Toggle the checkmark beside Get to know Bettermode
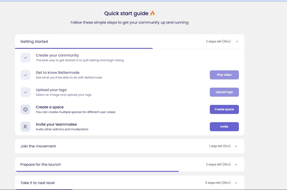The height and width of the screenshot is (190, 287). point(25,75)
